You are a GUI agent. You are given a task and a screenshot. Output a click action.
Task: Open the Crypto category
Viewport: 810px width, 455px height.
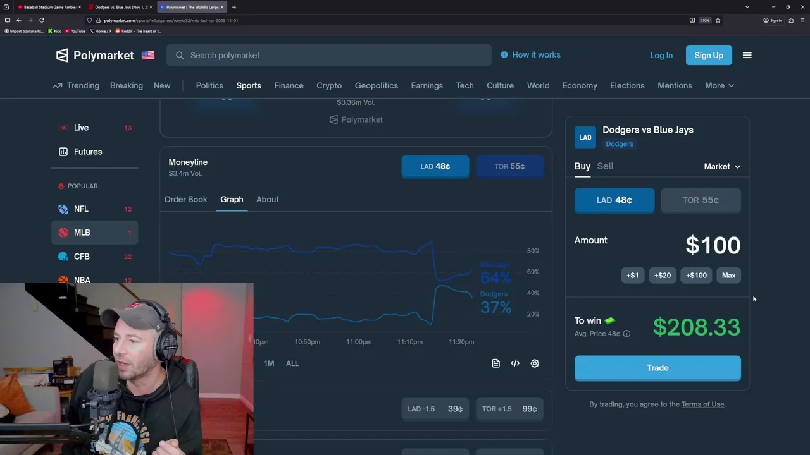[x=329, y=85]
